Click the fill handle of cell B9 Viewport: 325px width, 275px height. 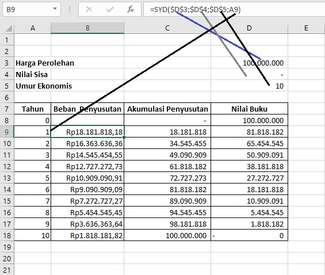pyautogui.click(x=124, y=137)
